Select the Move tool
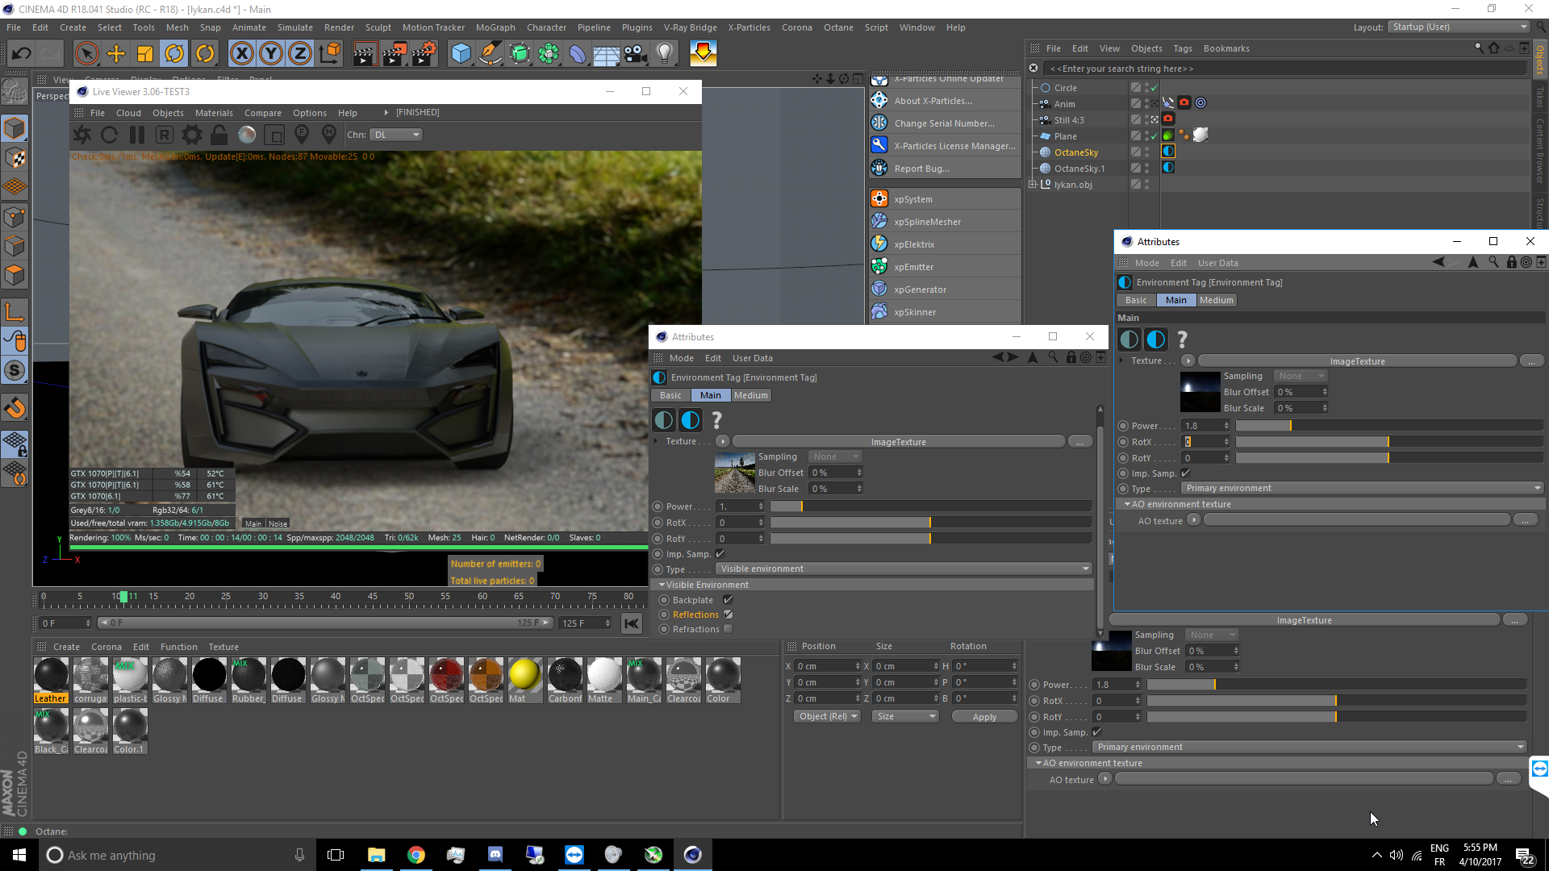The image size is (1549, 871). [116, 54]
